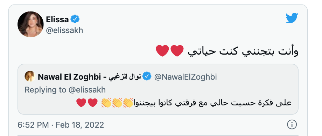The height and width of the screenshot is (136, 322).
Task: Click Elissa's verified badge icon
Action: (x=75, y=19)
